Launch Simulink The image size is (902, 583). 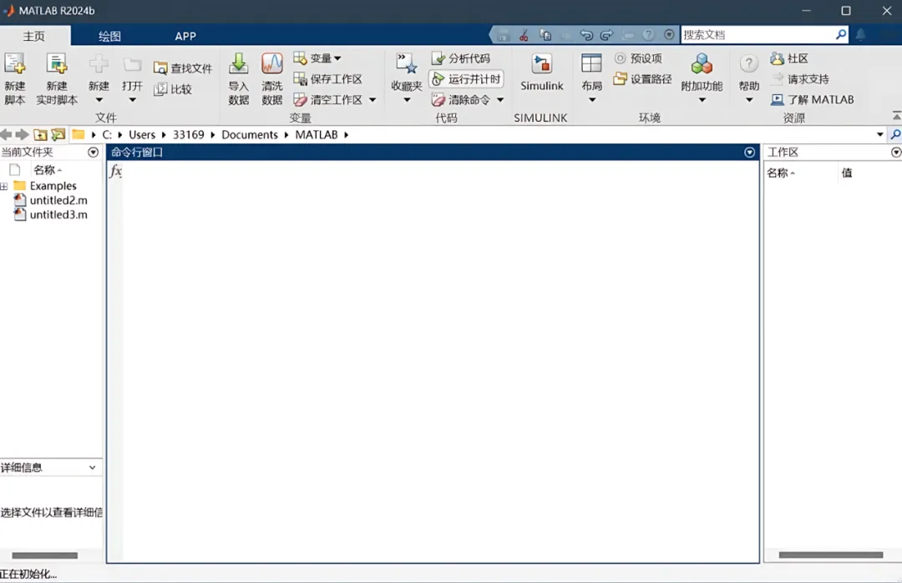(x=541, y=72)
